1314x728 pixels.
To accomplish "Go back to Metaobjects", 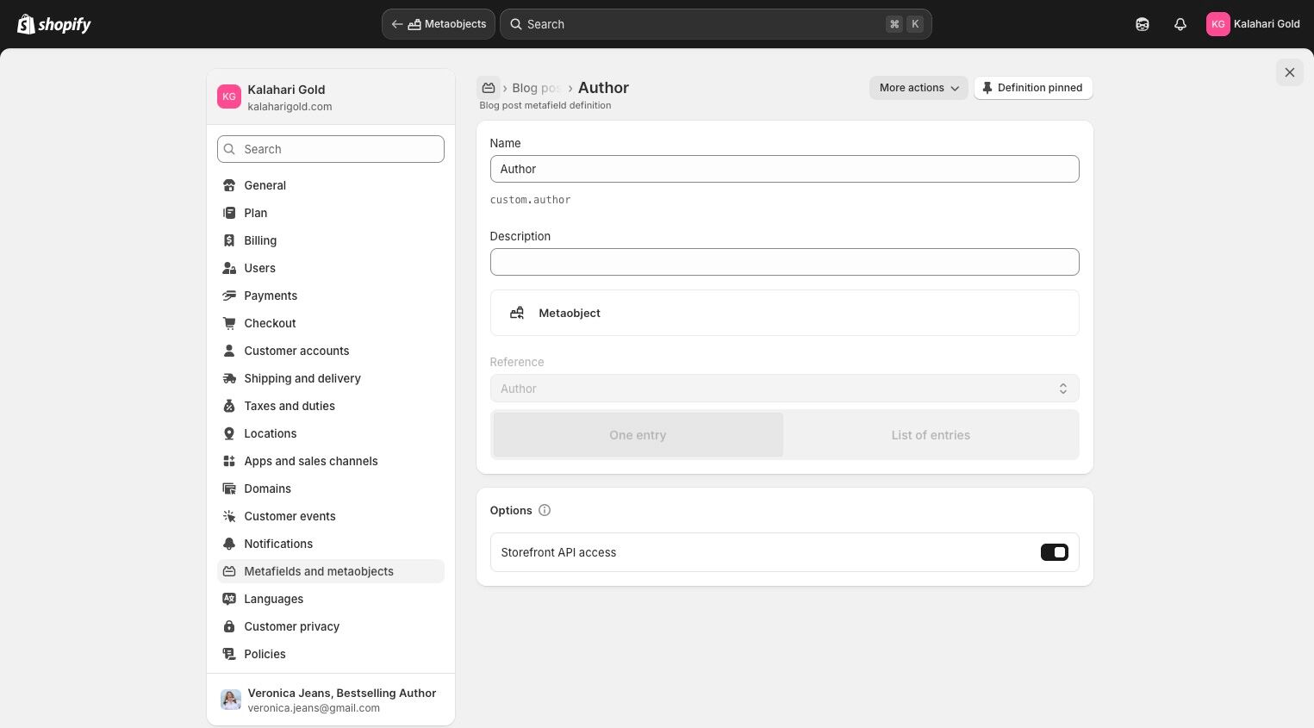I will point(439,24).
